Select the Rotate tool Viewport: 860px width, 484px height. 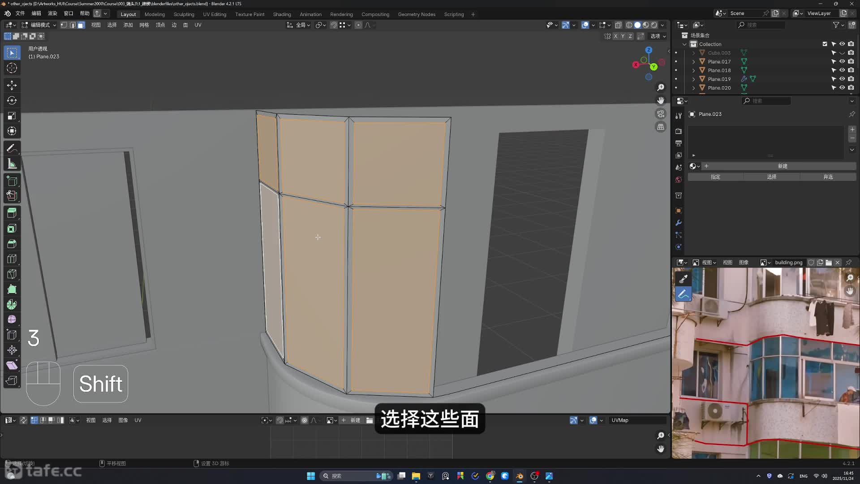click(12, 100)
